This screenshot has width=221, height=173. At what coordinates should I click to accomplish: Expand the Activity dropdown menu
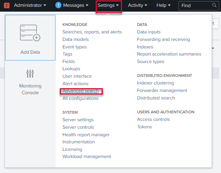[x=137, y=5]
